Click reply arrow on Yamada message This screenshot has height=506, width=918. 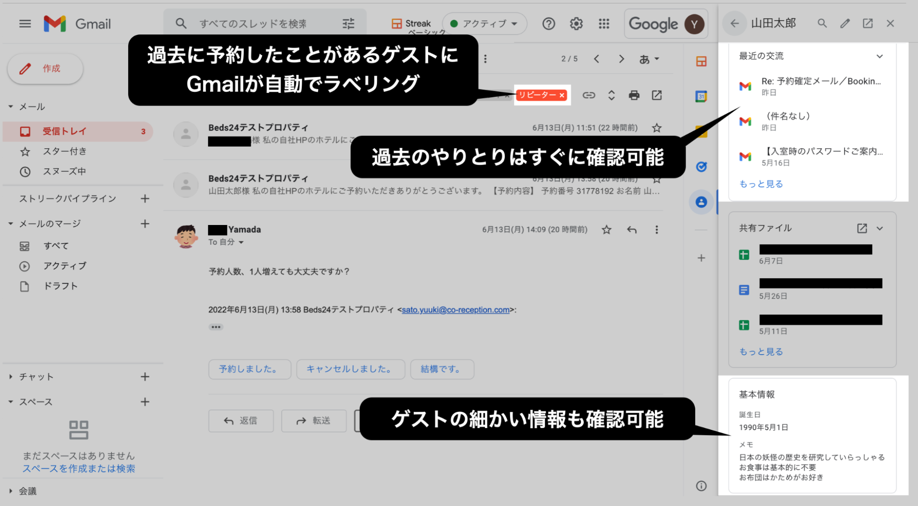pyautogui.click(x=632, y=230)
